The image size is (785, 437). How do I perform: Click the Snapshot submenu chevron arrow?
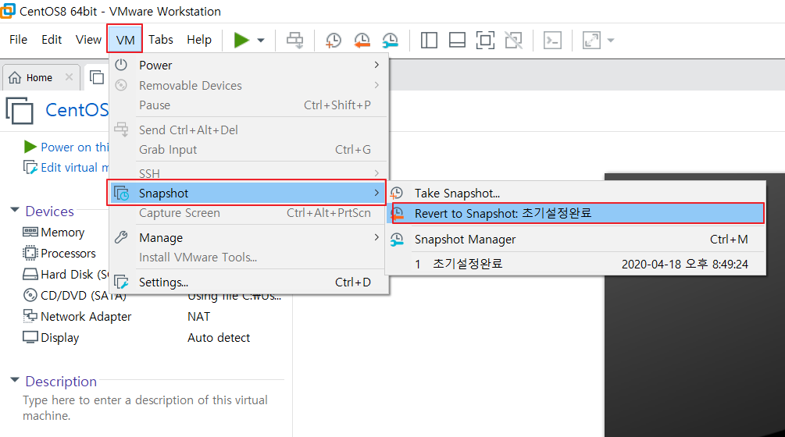coord(376,193)
